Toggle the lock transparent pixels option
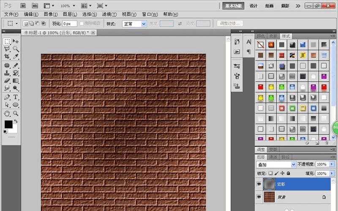The height and width of the screenshot is (211, 338). pos(271,173)
